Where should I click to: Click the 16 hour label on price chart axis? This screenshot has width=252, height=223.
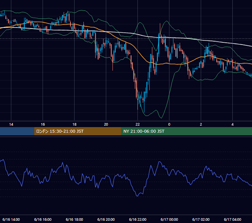pos(43,125)
